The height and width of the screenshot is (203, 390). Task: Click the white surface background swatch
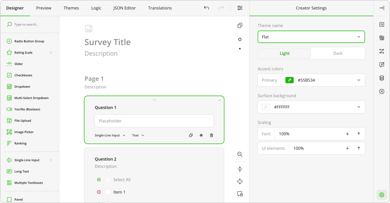(x=266, y=107)
